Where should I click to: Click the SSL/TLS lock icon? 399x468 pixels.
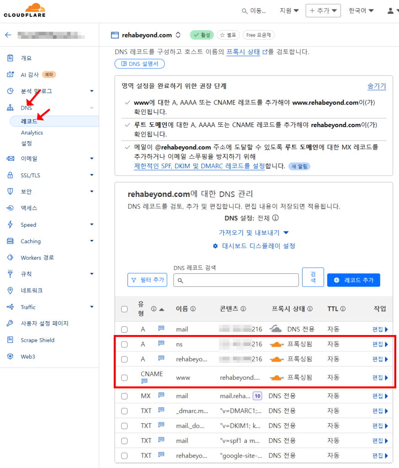click(x=10, y=175)
